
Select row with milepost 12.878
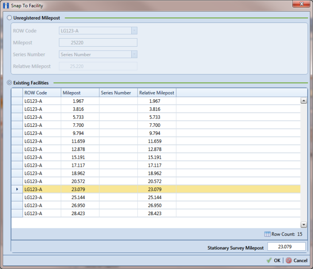tap(156, 149)
